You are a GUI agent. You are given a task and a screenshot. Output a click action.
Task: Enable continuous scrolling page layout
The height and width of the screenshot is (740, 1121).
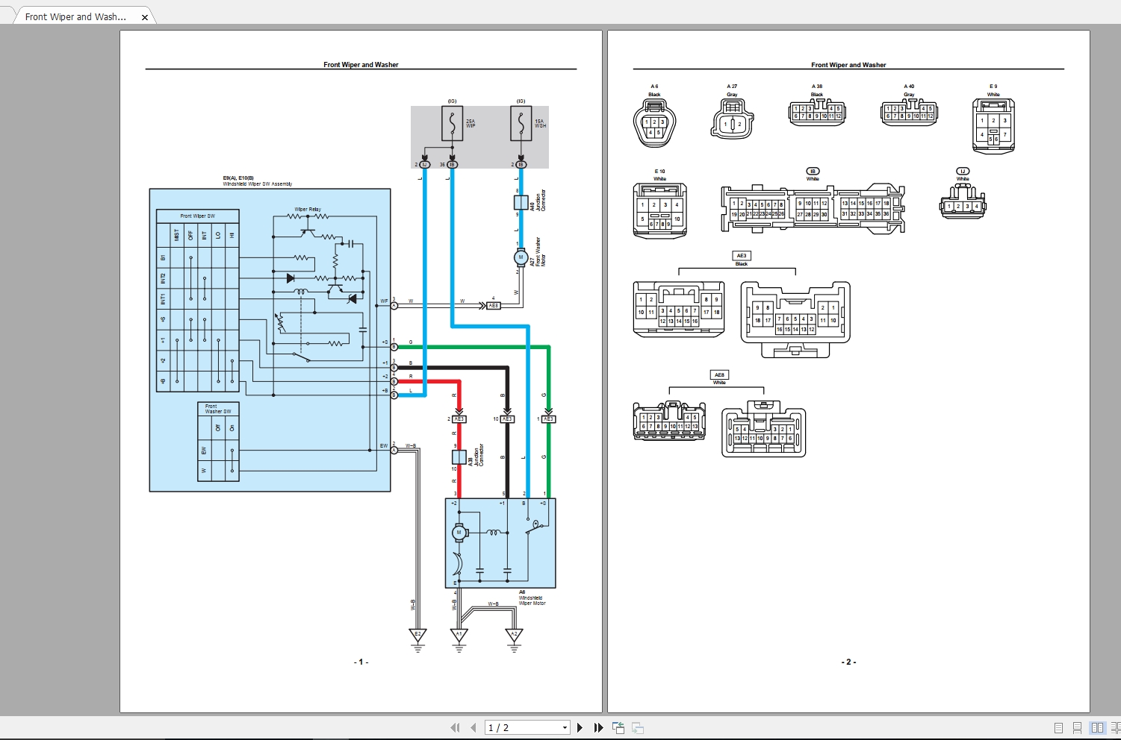click(x=1077, y=727)
